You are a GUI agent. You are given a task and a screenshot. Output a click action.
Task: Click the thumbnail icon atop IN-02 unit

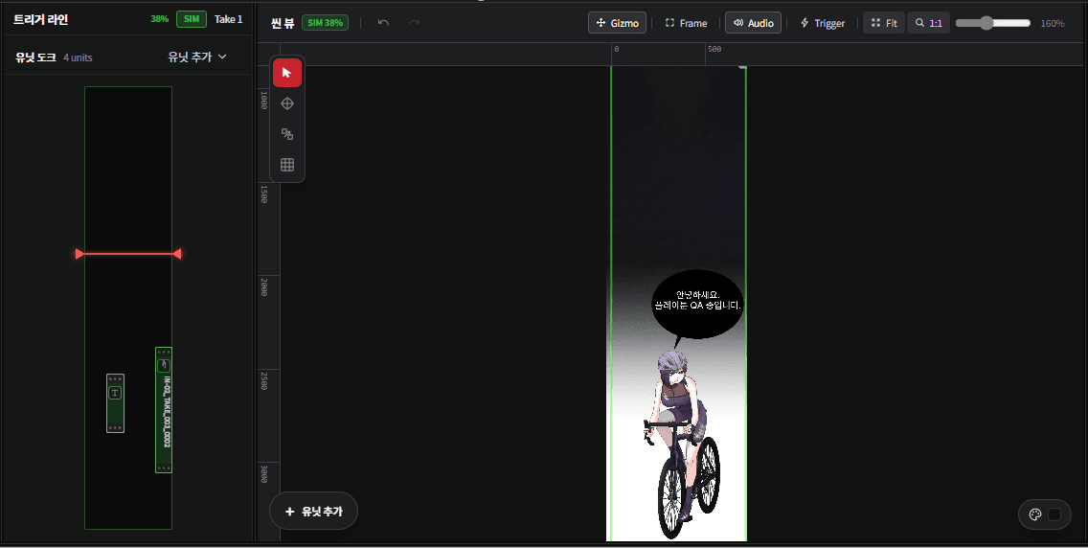pos(164,365)
